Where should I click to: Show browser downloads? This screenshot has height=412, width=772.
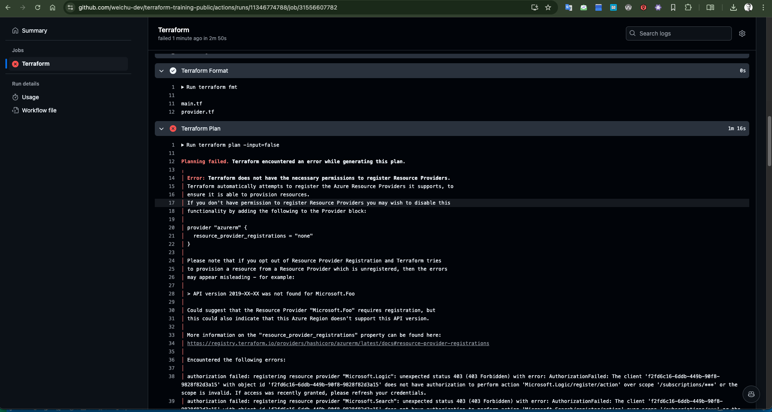click(734, 7)
